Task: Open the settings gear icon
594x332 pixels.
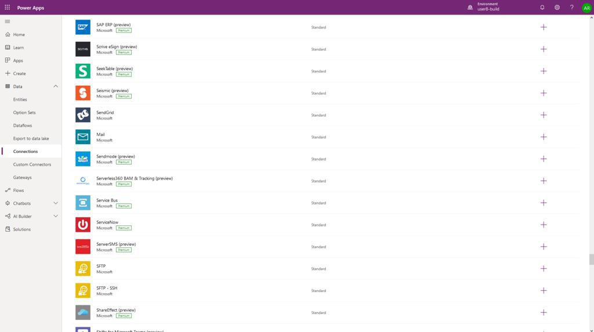Action: coord(557,7)
